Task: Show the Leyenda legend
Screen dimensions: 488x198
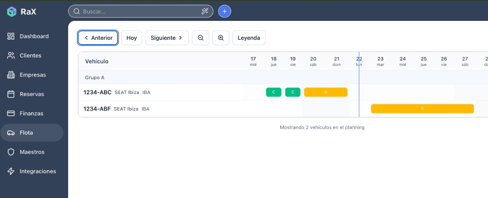Action: [249, 38]
